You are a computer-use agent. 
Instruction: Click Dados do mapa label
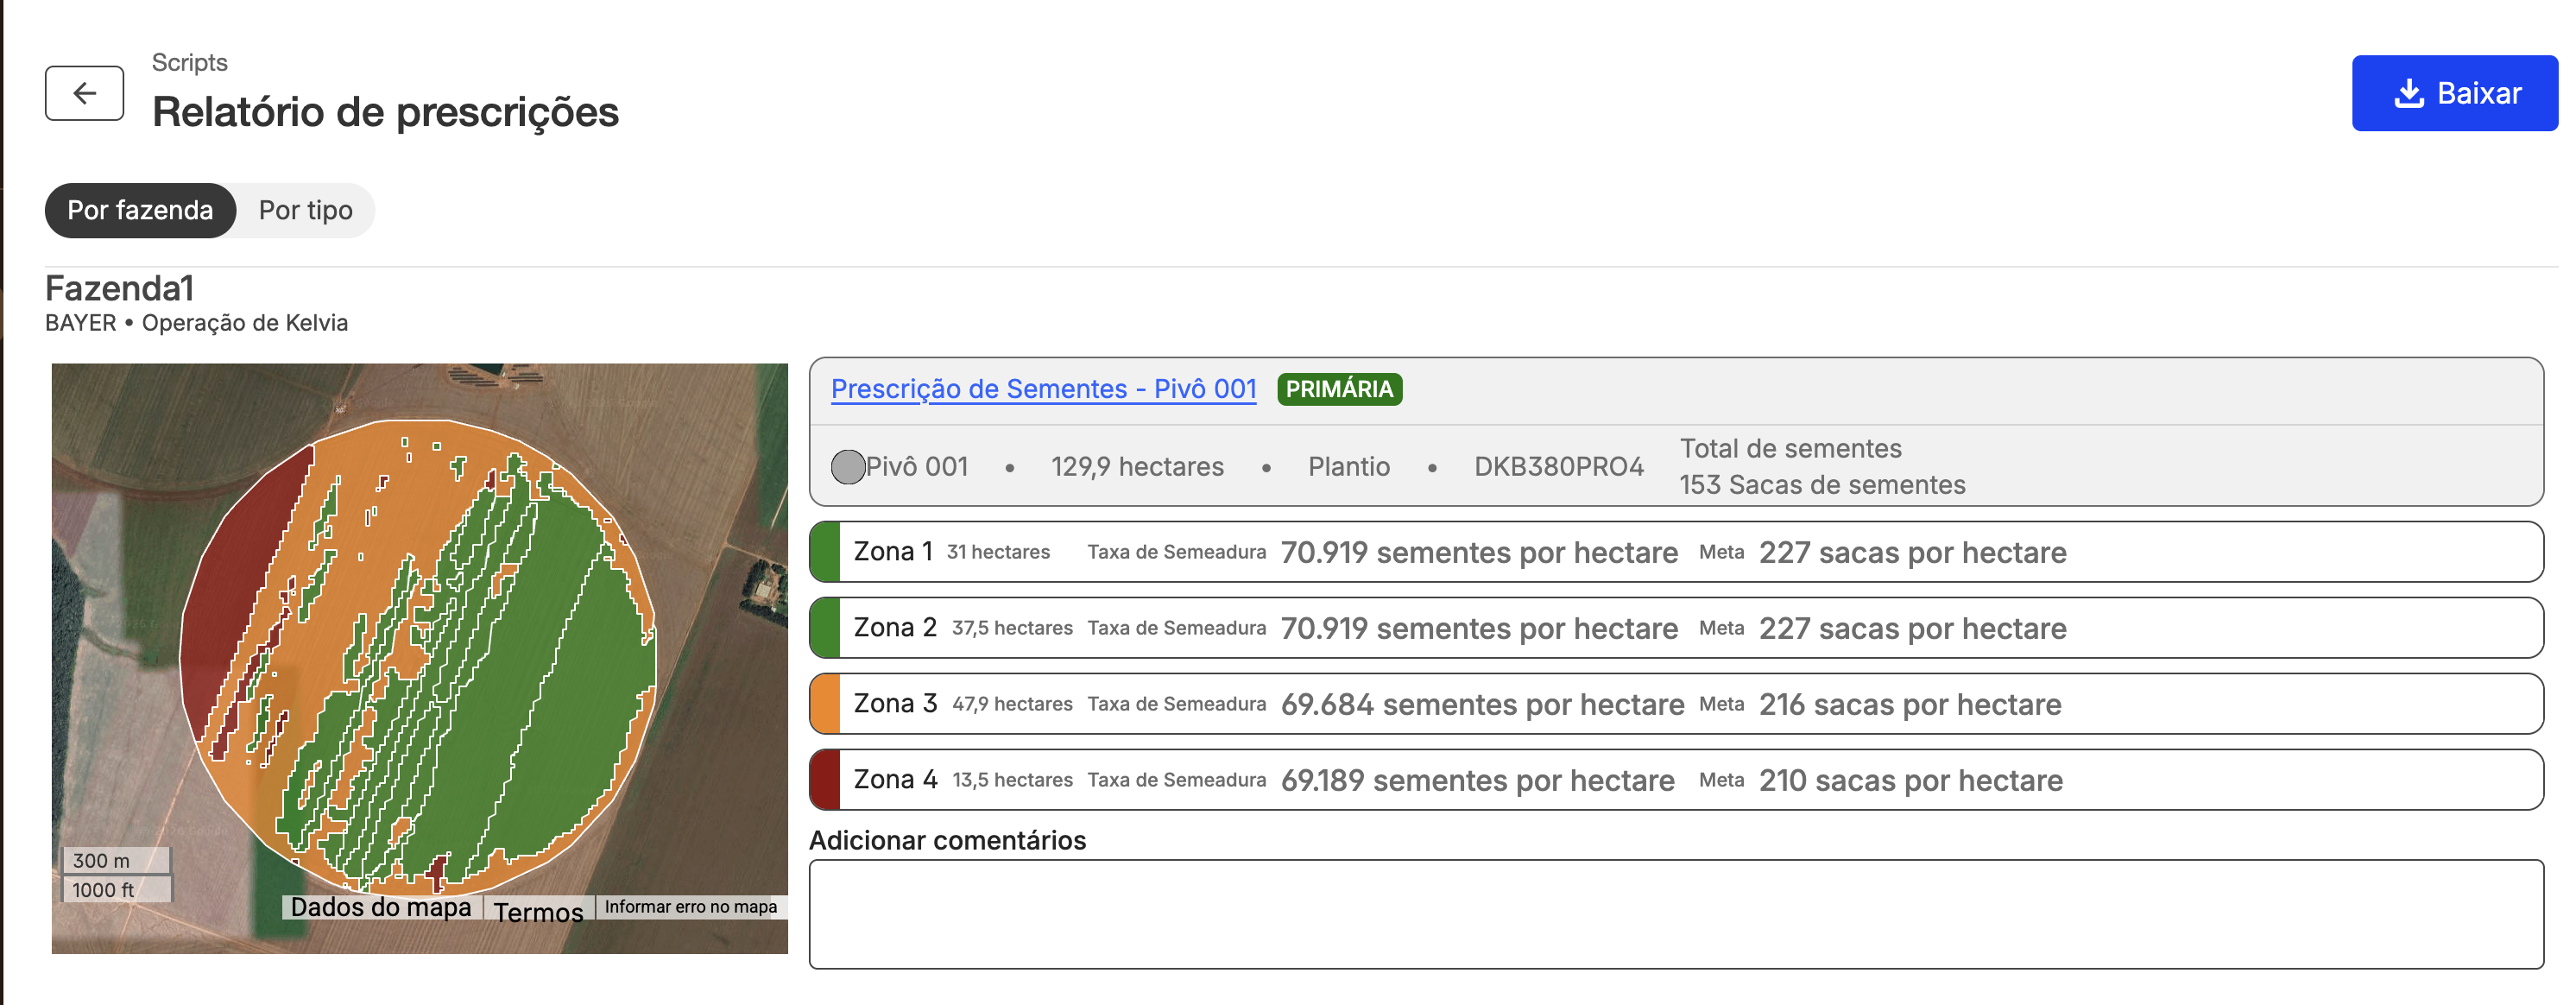[381, 907]
